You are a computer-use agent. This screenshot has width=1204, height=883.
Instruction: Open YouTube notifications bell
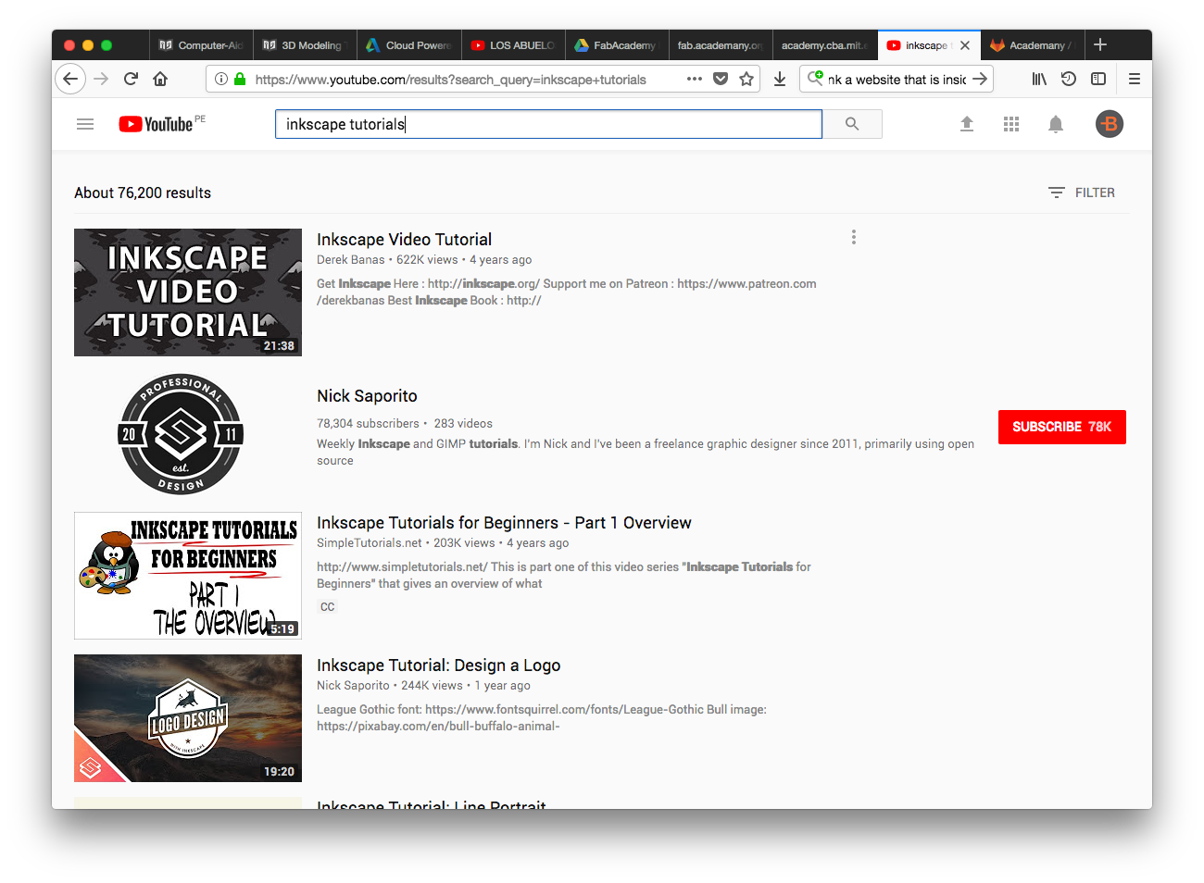(1056, 124)
